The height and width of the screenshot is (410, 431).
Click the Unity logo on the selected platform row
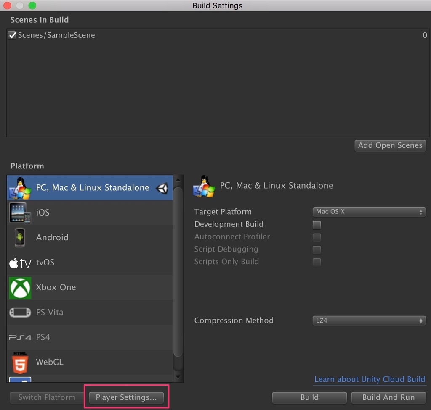[x=162, y=188]
